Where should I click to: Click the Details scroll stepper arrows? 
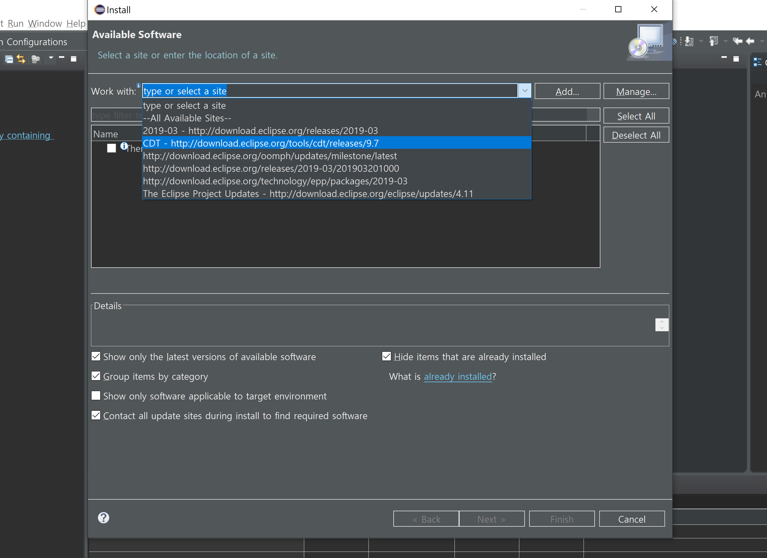pyautogui.click(x=662, y=325)
